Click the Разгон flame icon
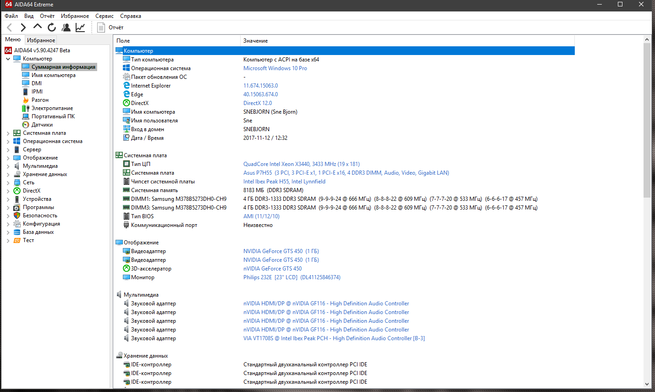 [x=26, y=100]
